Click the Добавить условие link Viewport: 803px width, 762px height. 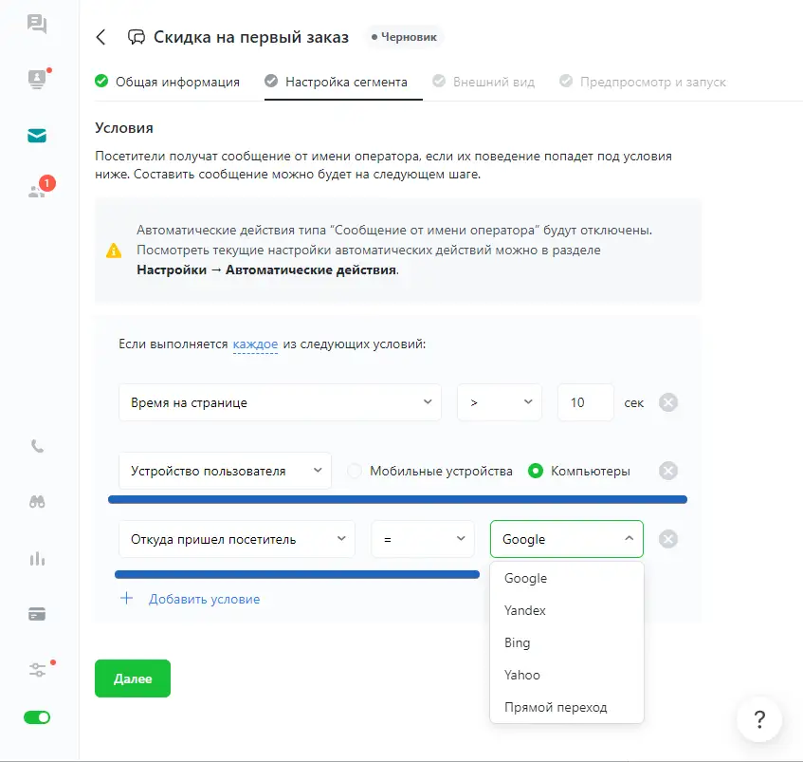point(203,599)
